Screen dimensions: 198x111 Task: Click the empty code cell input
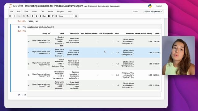[94, 95]
